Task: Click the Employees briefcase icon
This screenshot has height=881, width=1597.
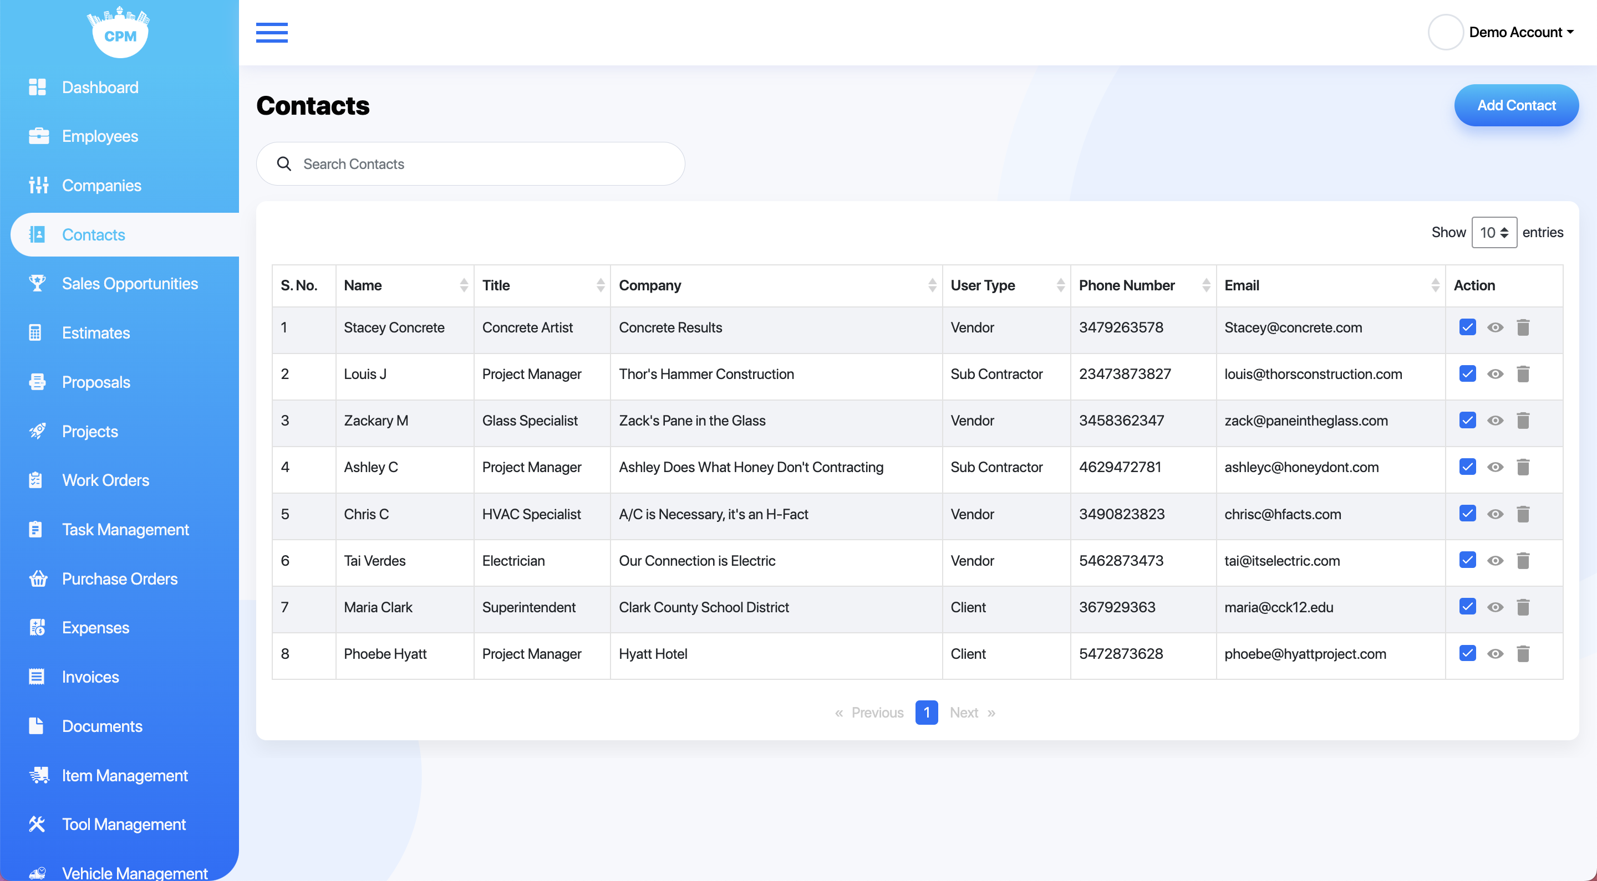Action: click(38, 136)
